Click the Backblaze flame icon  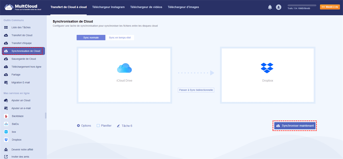click(6, 116)
